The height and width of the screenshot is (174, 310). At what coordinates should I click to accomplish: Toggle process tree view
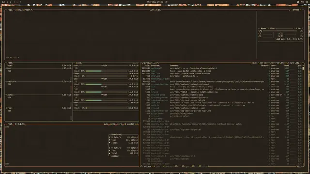[283, 63]
